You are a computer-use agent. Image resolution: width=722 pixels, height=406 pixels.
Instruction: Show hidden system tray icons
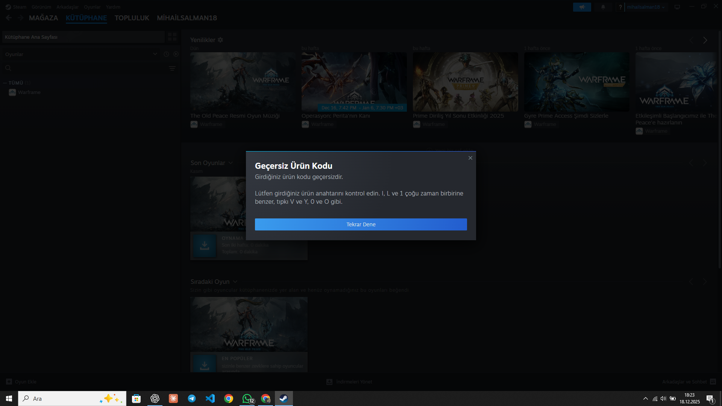click(646, 398)
